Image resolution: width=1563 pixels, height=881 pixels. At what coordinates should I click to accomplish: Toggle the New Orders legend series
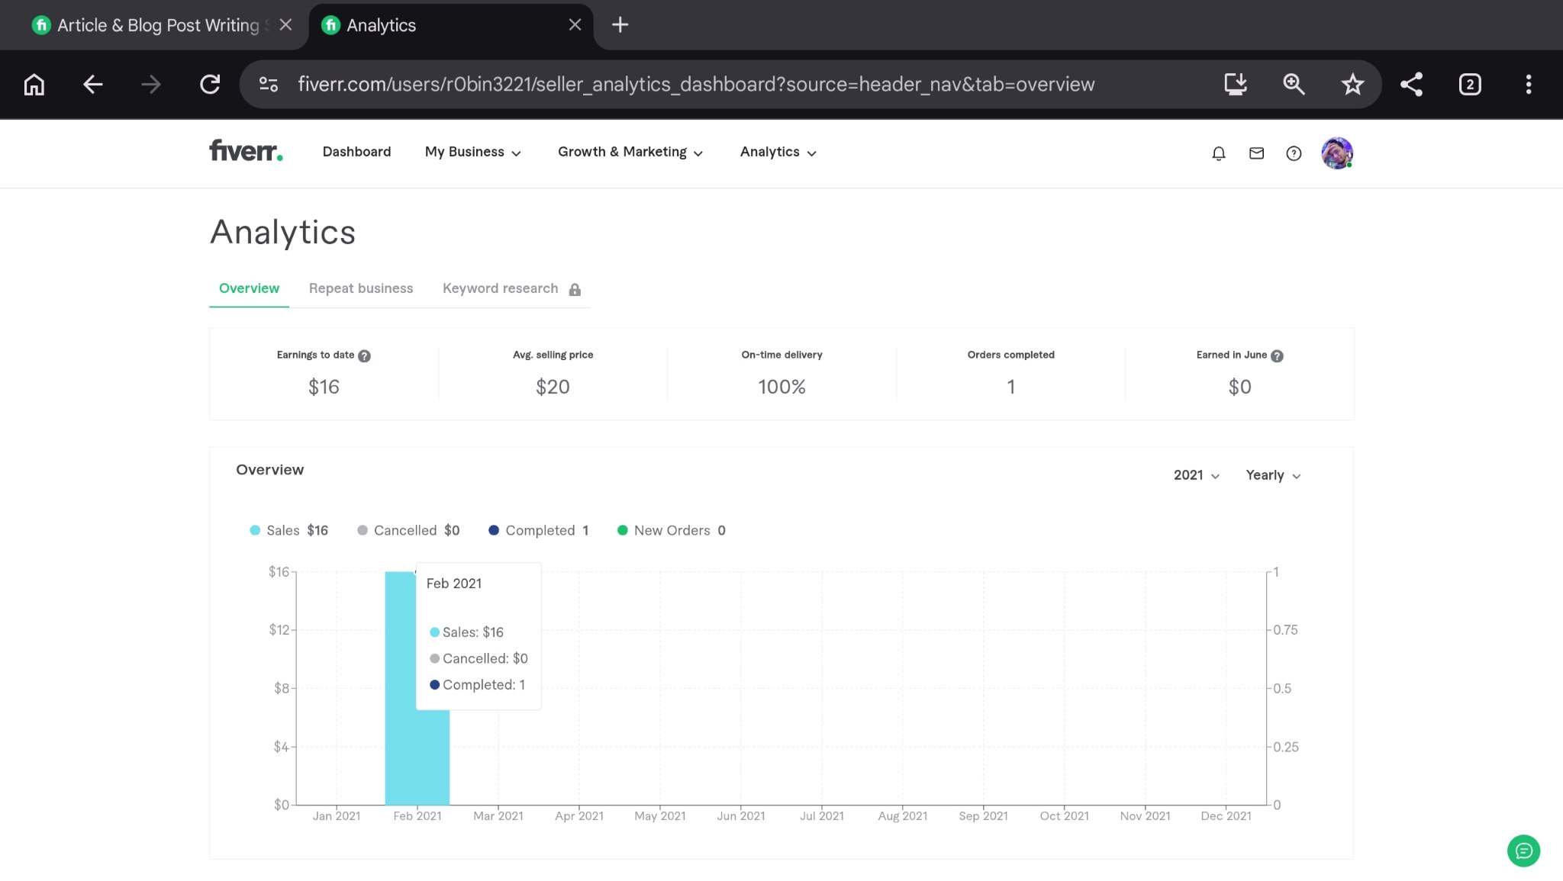click(671, 530)
